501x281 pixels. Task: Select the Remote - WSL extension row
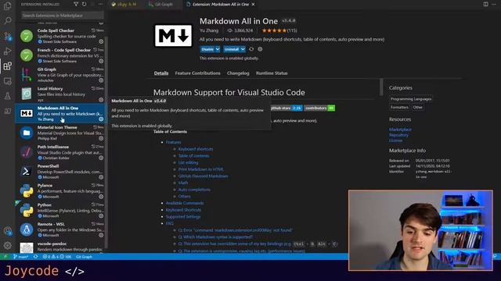tap(62, 229)
